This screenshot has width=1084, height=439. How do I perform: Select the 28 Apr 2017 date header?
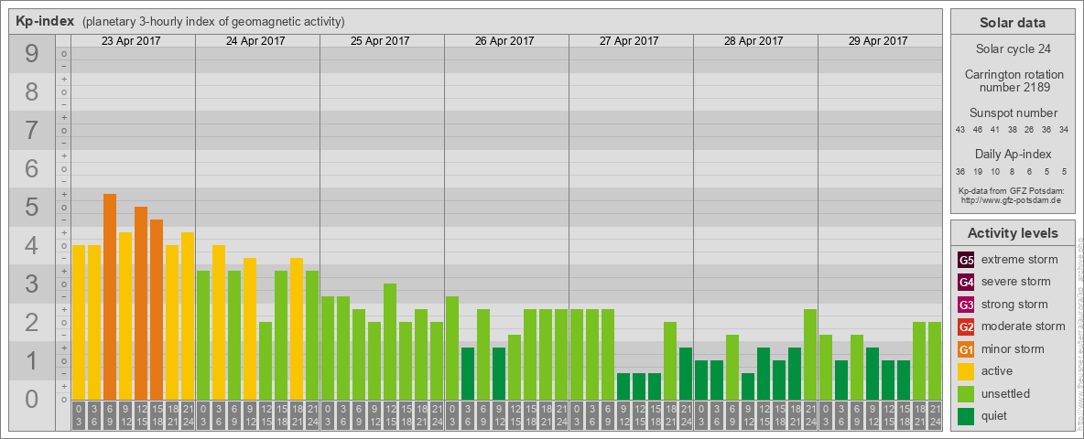[x=753, y=41]
